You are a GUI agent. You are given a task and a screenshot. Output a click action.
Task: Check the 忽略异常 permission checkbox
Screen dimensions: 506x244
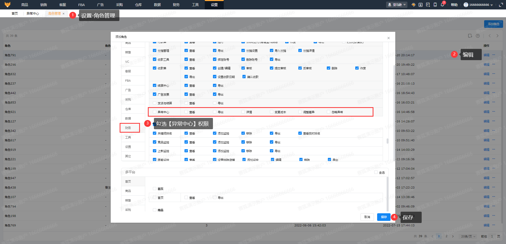point(329,112)
